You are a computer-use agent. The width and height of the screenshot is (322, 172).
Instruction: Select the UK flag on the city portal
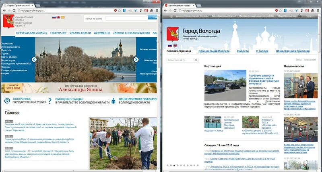click(175, 46)
